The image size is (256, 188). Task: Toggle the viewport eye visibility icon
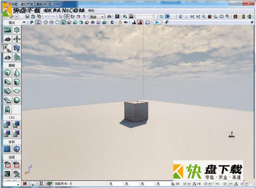[x=126, y=22]
